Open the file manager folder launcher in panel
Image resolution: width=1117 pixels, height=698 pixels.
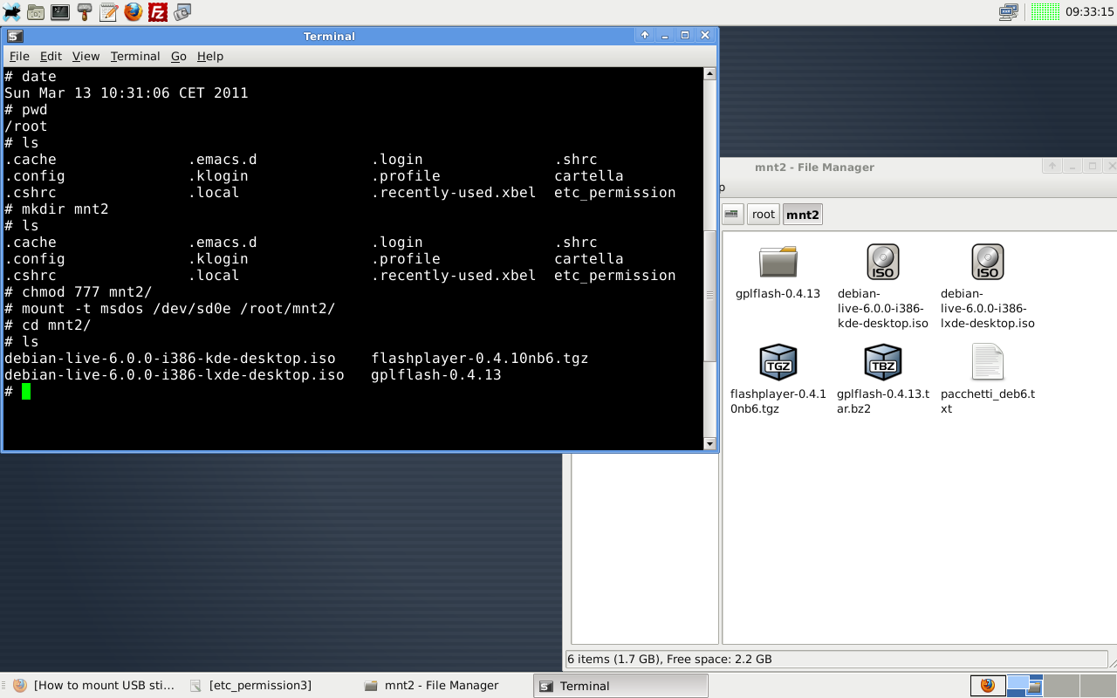(x=36, y=12)
